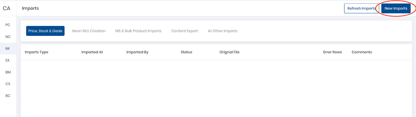
Task: Open the BM sidebar item
Action: [x=8, y=72]
